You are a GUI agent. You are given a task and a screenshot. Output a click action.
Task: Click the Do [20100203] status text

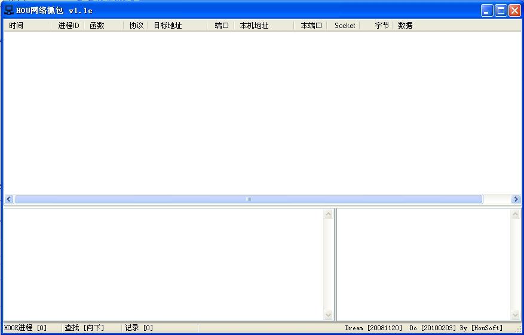[x=433, y=328]
